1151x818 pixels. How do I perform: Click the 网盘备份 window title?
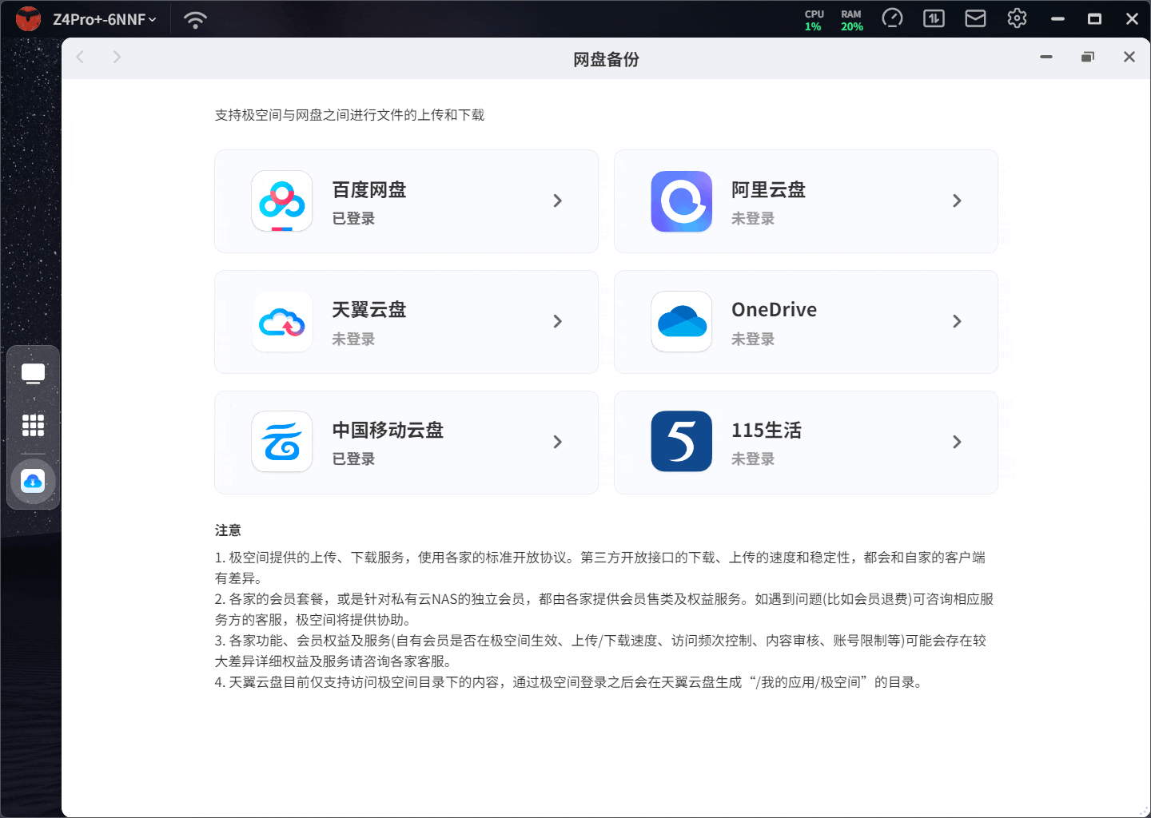(x=606, y=60)
